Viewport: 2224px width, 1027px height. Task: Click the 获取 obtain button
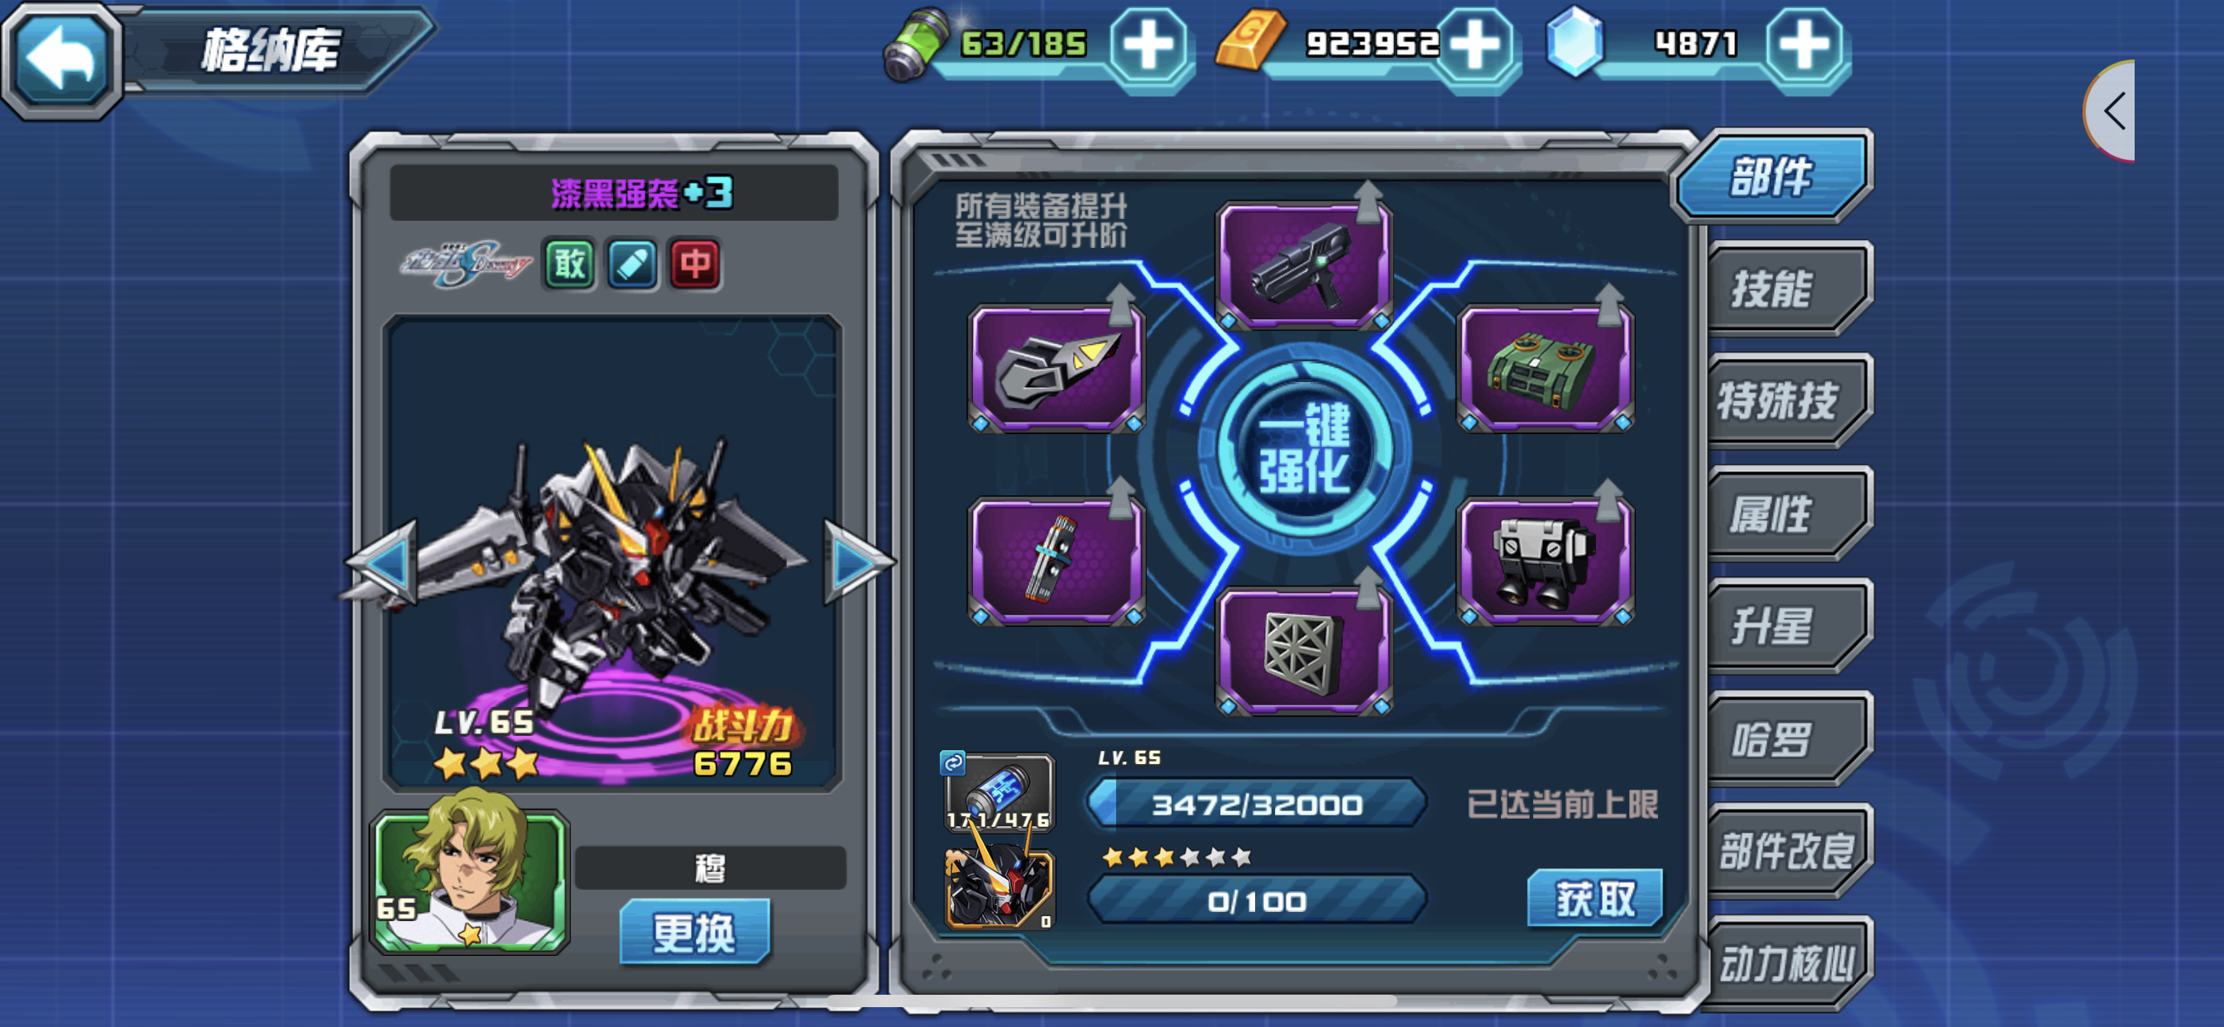pyautogui.click(x=1594, y=898)
